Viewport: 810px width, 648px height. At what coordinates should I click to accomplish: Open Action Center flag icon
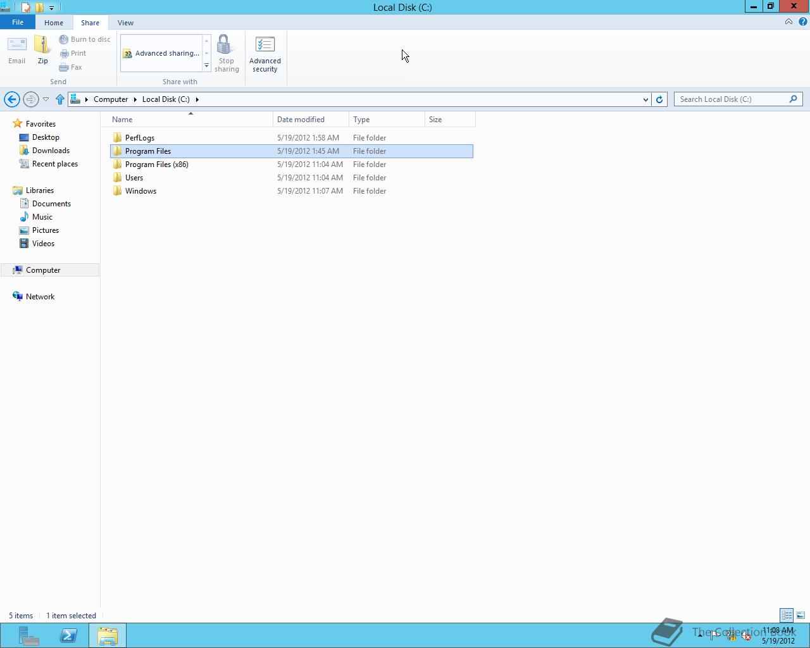(714, 636)
